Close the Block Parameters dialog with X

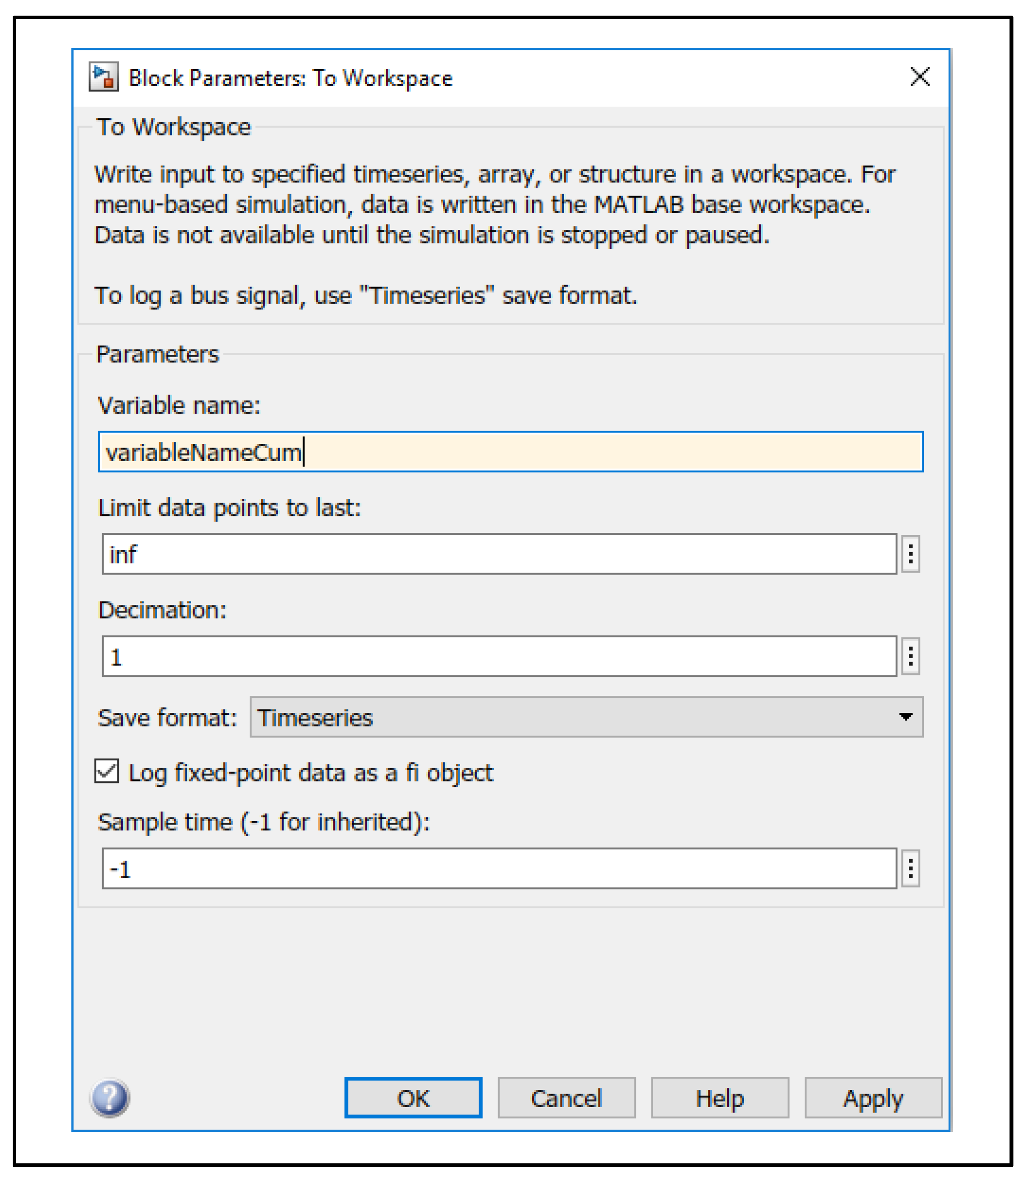(x=920, y=77)
